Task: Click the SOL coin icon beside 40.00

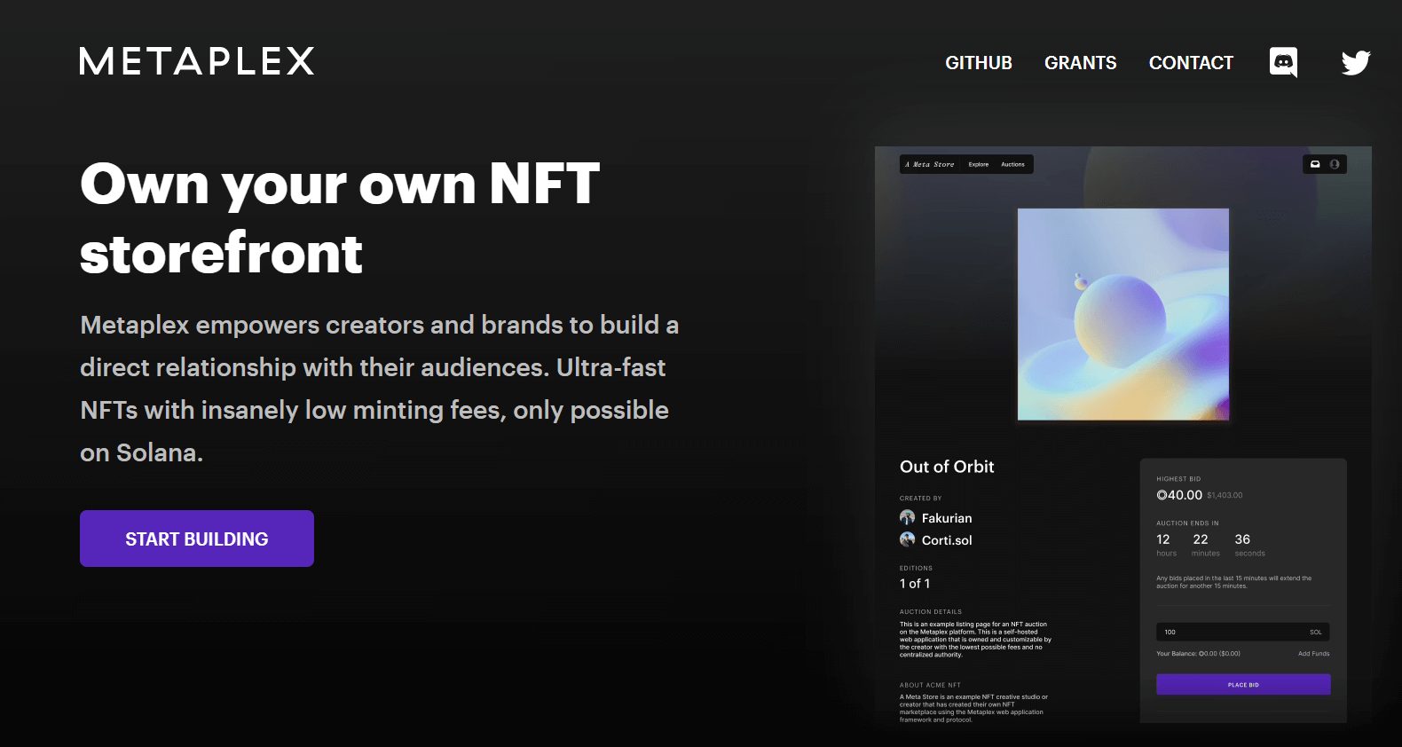Action: tap(1162, 495)
